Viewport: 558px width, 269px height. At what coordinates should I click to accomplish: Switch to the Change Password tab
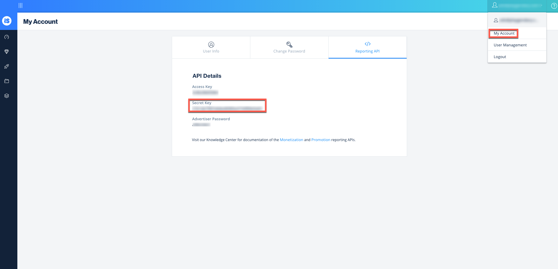289,48
